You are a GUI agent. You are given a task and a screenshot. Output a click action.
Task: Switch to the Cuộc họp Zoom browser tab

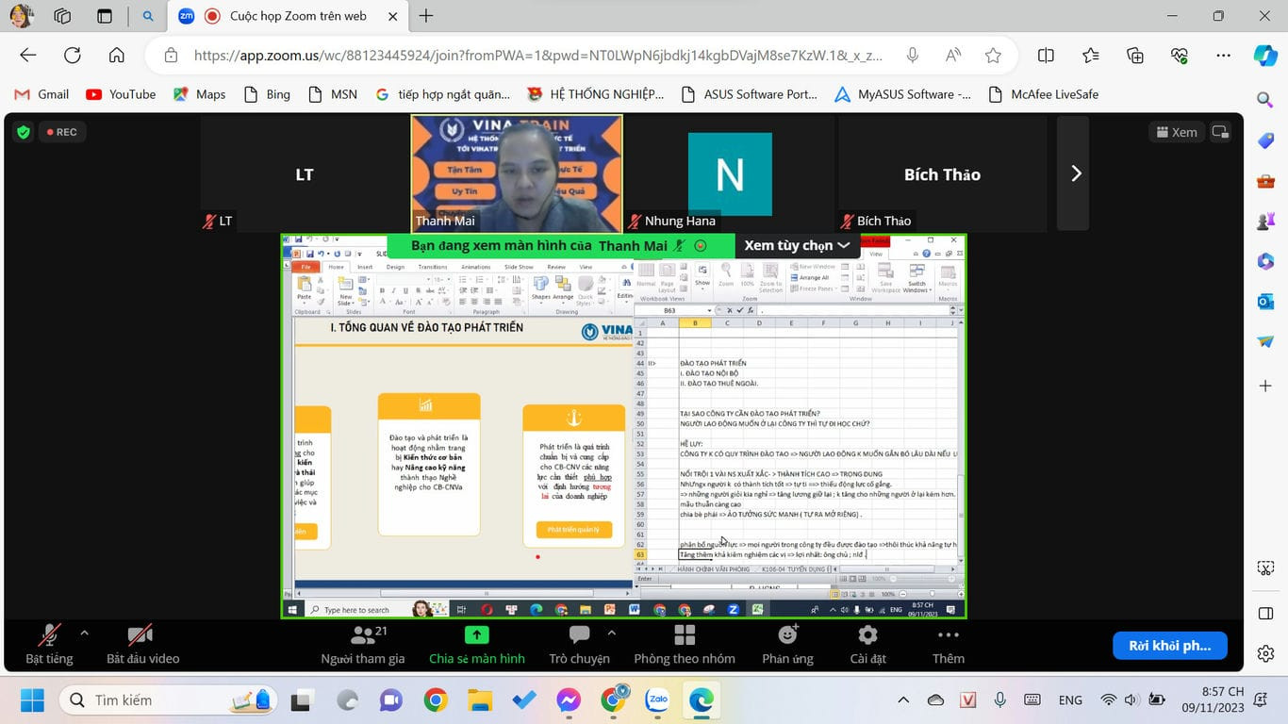283,16
